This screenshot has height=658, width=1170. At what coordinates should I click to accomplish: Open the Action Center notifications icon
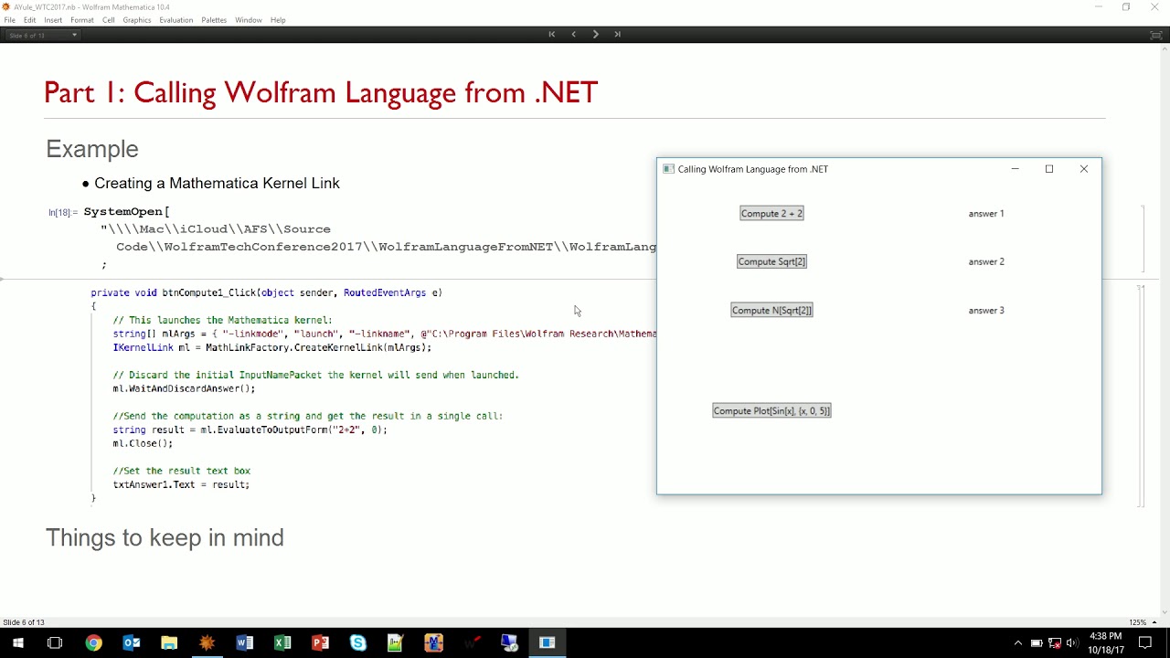(x=1144, y=642)
